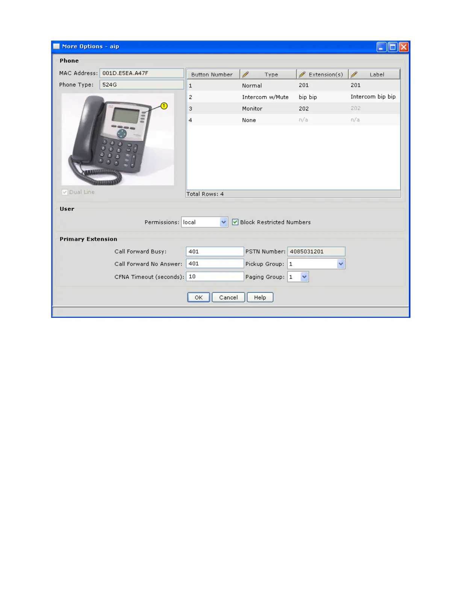
Task: Maximize the More Options window
Action: [392, 47]
